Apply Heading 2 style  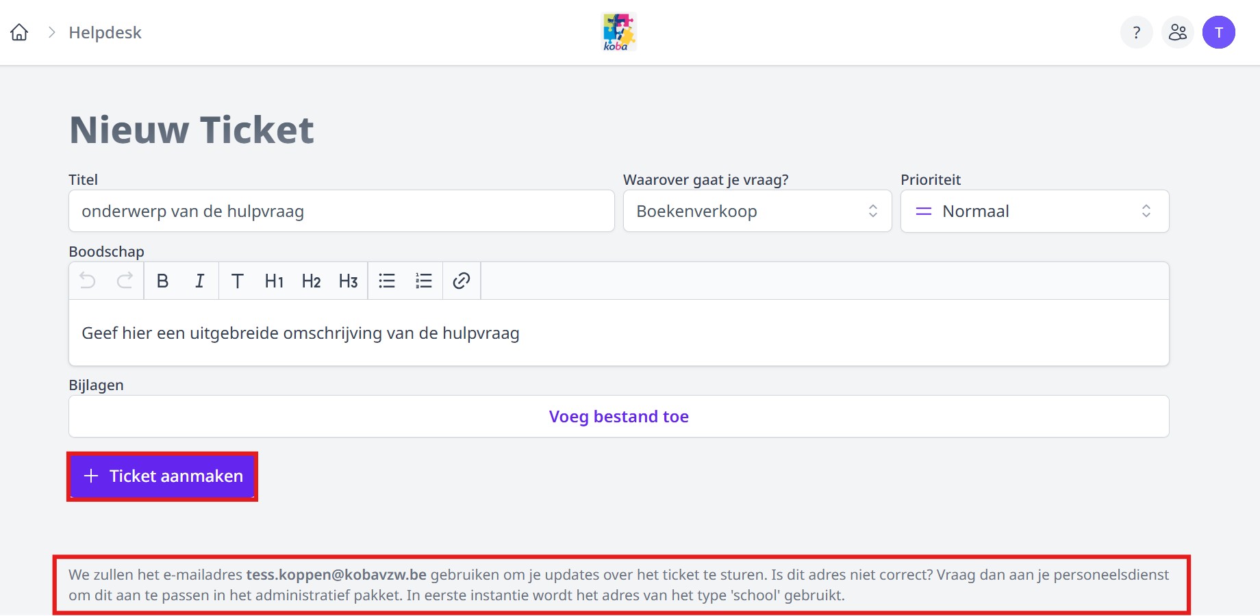(x=311, y=281)
